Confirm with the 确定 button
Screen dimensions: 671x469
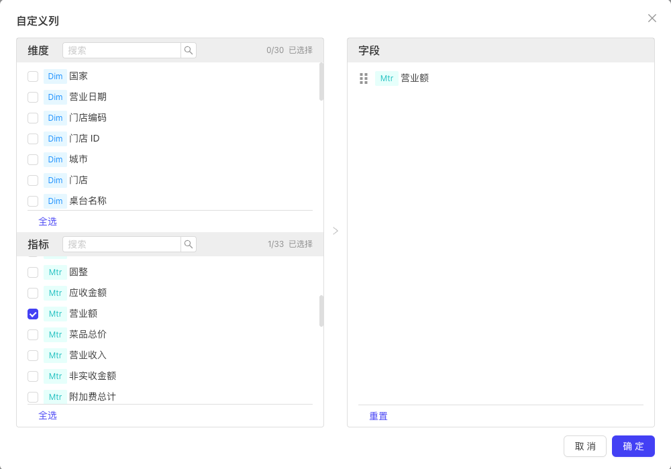click(633, 446)
